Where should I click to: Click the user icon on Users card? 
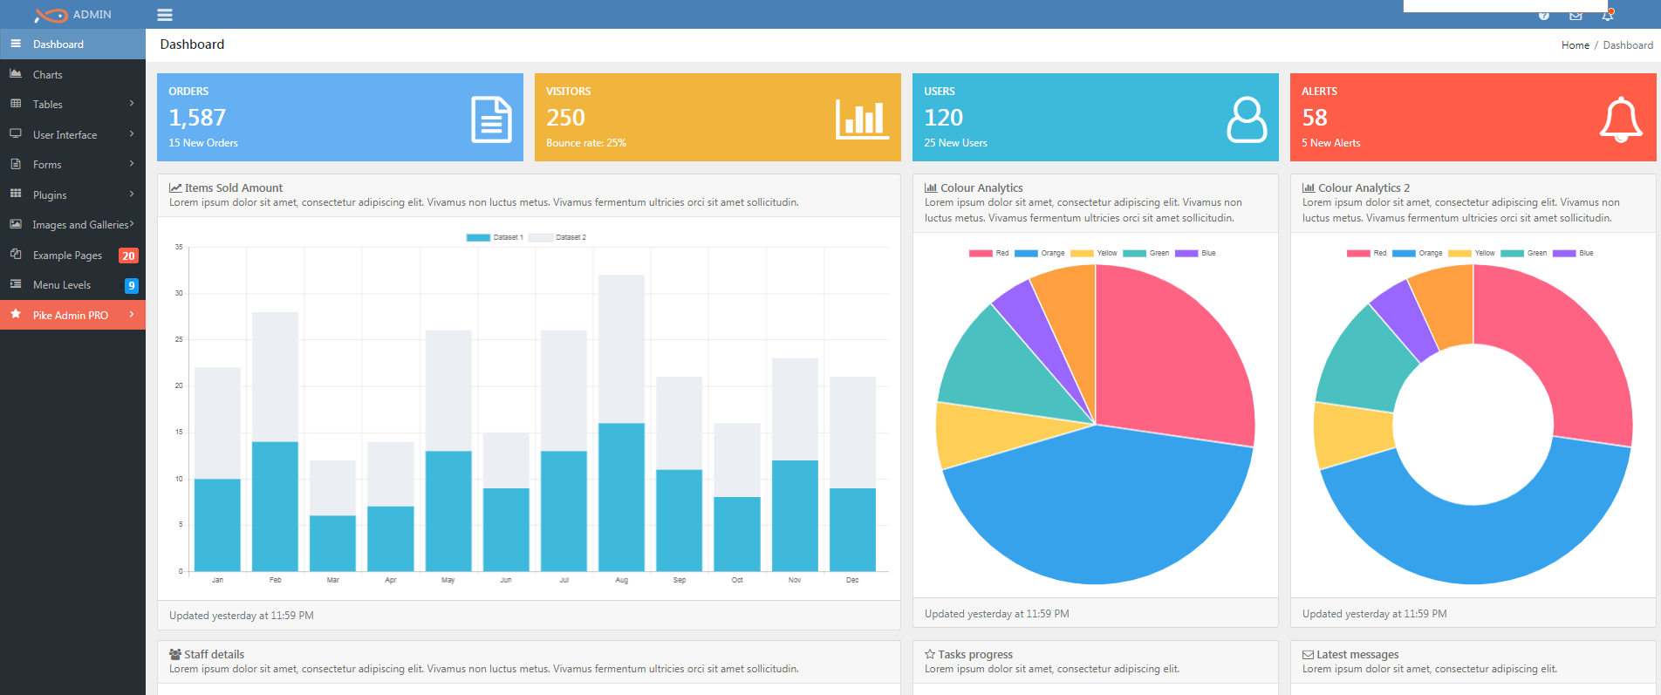point(1247,119)
